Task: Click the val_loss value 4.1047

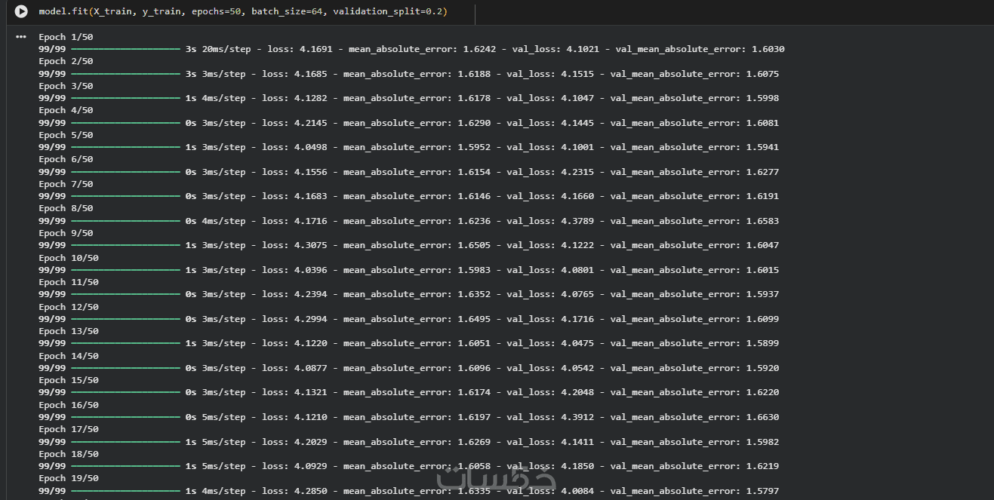Action: [577, 98]
